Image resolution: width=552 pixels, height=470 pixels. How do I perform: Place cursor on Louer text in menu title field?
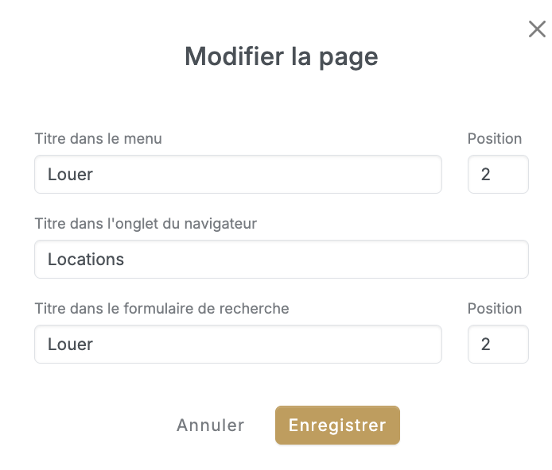70,175
